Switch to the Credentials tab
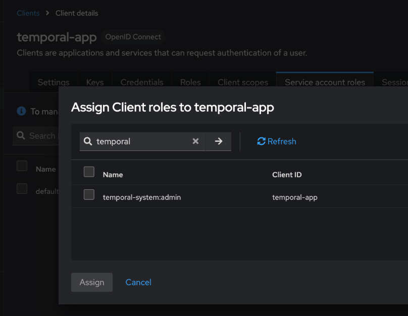The image size is (408, 316). (x=142, y=82)
